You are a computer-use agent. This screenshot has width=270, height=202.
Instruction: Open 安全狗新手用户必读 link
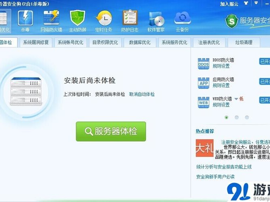point(215,177)
